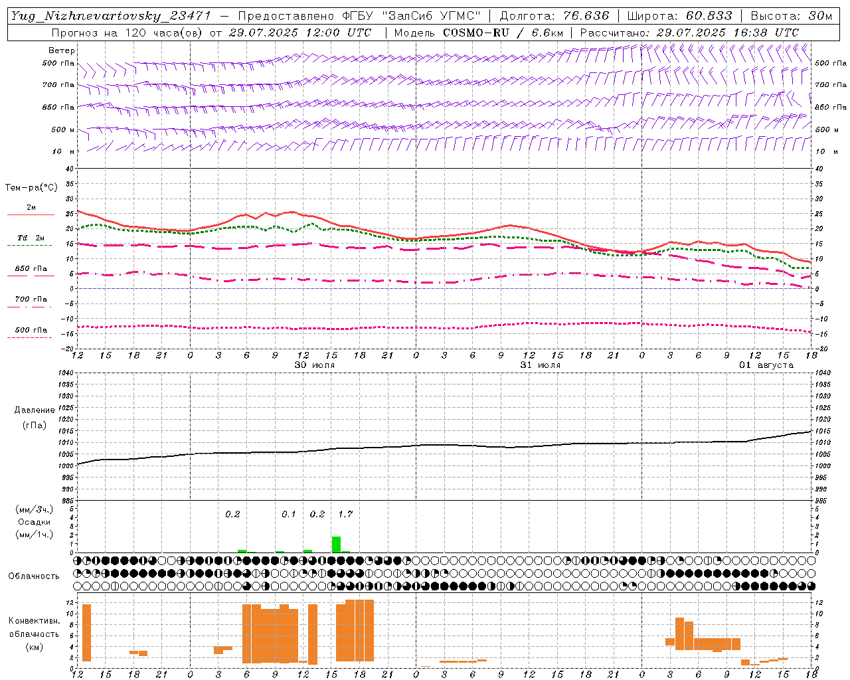The width and height of the screenshot is (850, 680).
Task: Click the forecast start 29.07.2025 12:00 UTC
Action: (299, 33)
